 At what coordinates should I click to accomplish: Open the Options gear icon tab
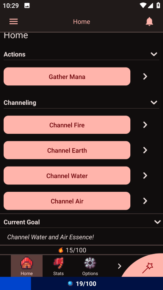[x=90, y=266]
